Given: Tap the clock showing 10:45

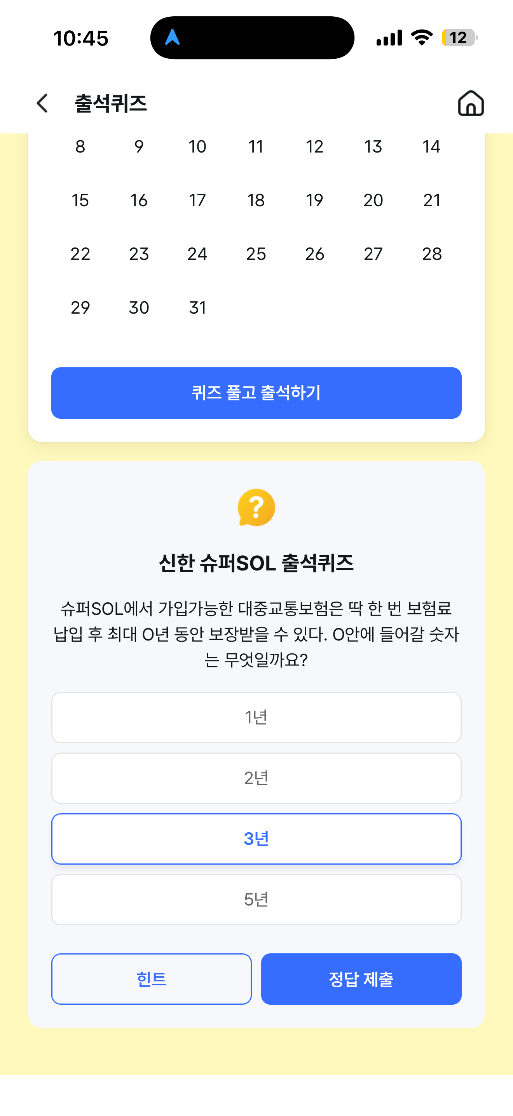Looking at the screenshot, I should [81, 38].
